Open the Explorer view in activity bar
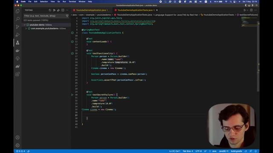This screenshot has height=153, width=273. point(17,11)
